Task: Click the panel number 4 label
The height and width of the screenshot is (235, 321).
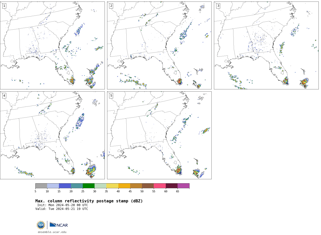Action: click(x=4, y=96)
